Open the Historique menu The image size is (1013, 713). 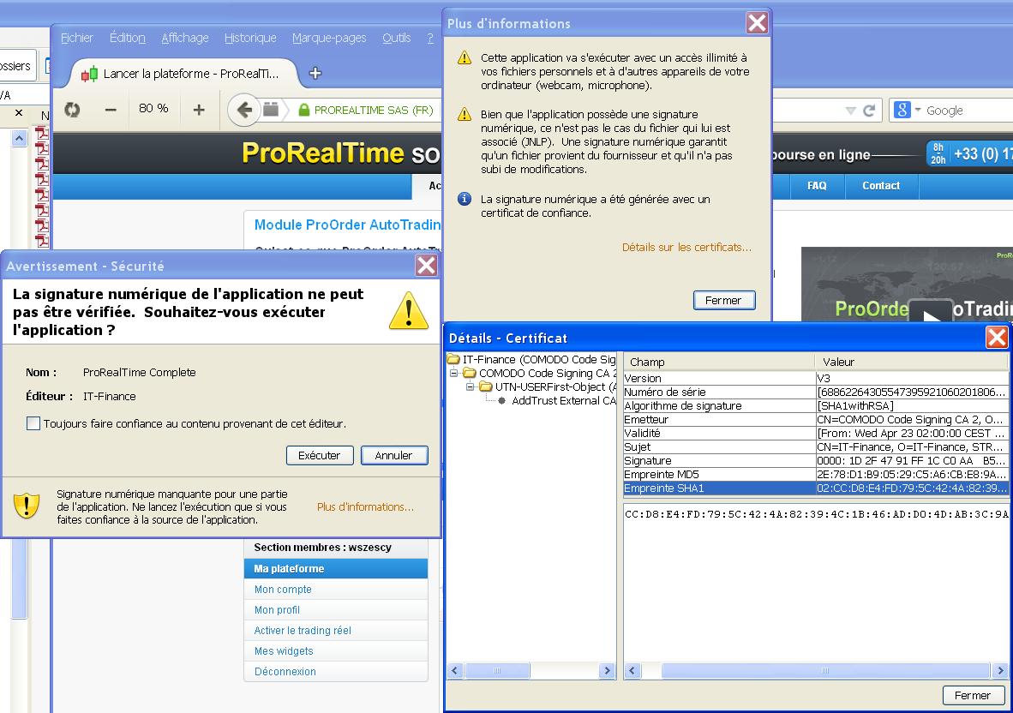(x=250, y=38)
